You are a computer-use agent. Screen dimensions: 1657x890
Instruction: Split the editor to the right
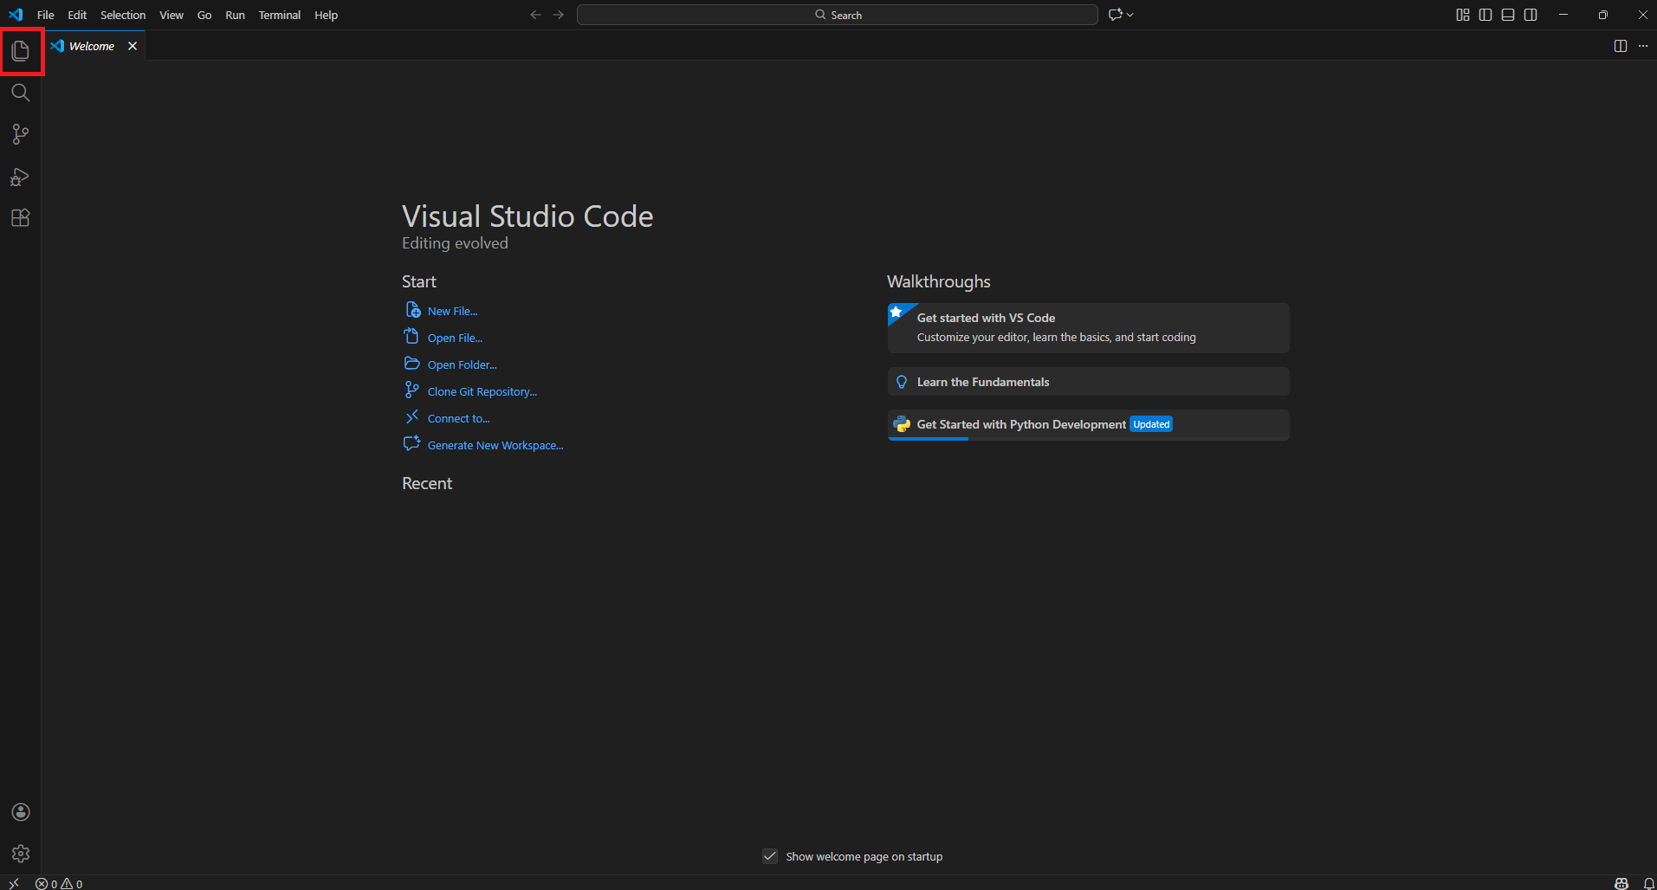tap(1621, 46)
